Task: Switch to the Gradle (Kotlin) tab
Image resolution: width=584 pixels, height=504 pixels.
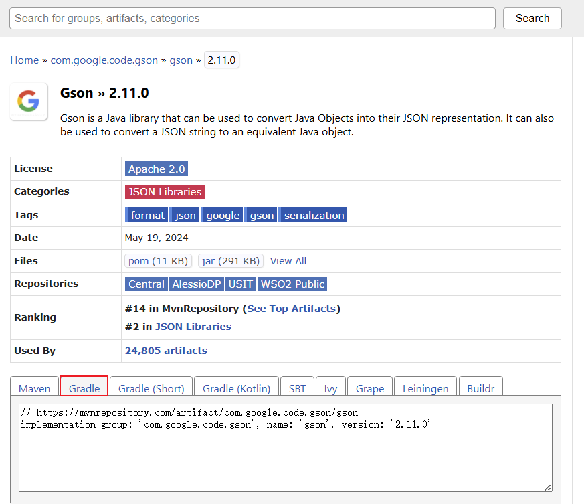Action: click(237, 387)
